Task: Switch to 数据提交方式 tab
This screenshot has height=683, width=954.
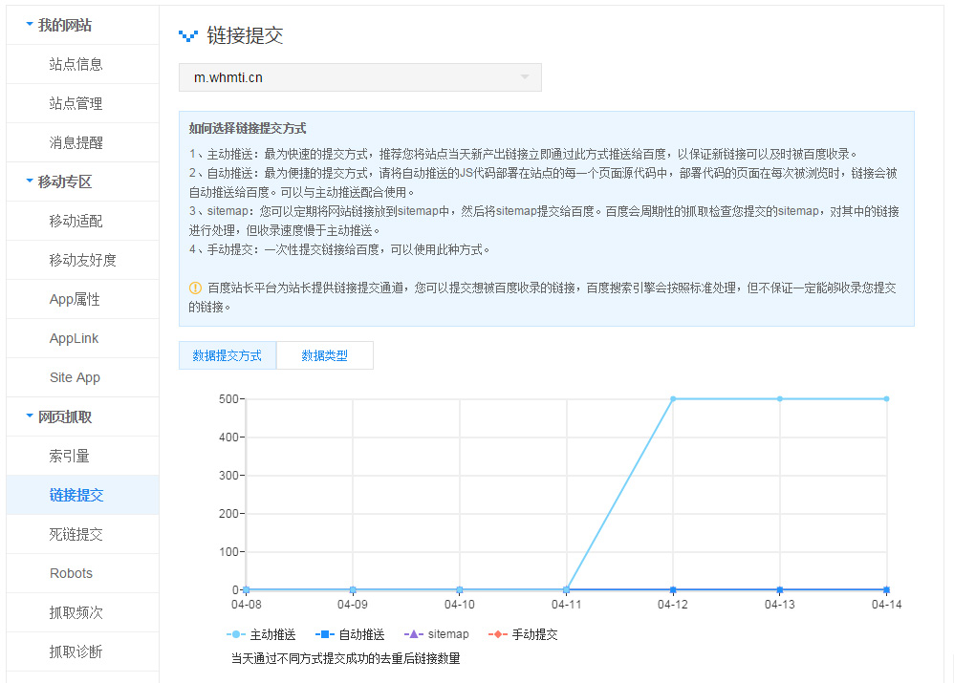Action: tap(227, 355)
